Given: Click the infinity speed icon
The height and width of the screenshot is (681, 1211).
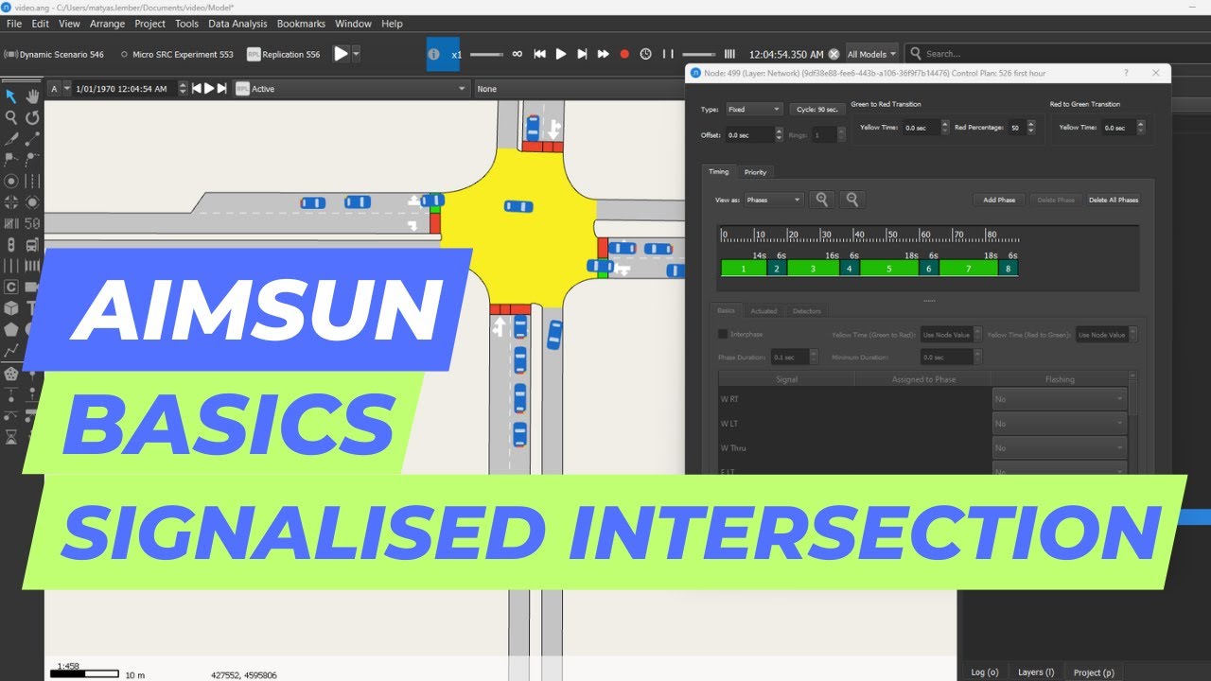Looking at the screenshot, I should coord(517,54).
